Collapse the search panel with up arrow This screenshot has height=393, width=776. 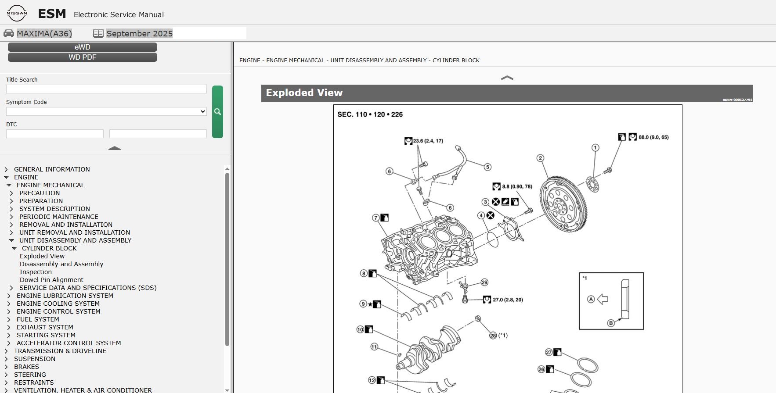(115, 148)
